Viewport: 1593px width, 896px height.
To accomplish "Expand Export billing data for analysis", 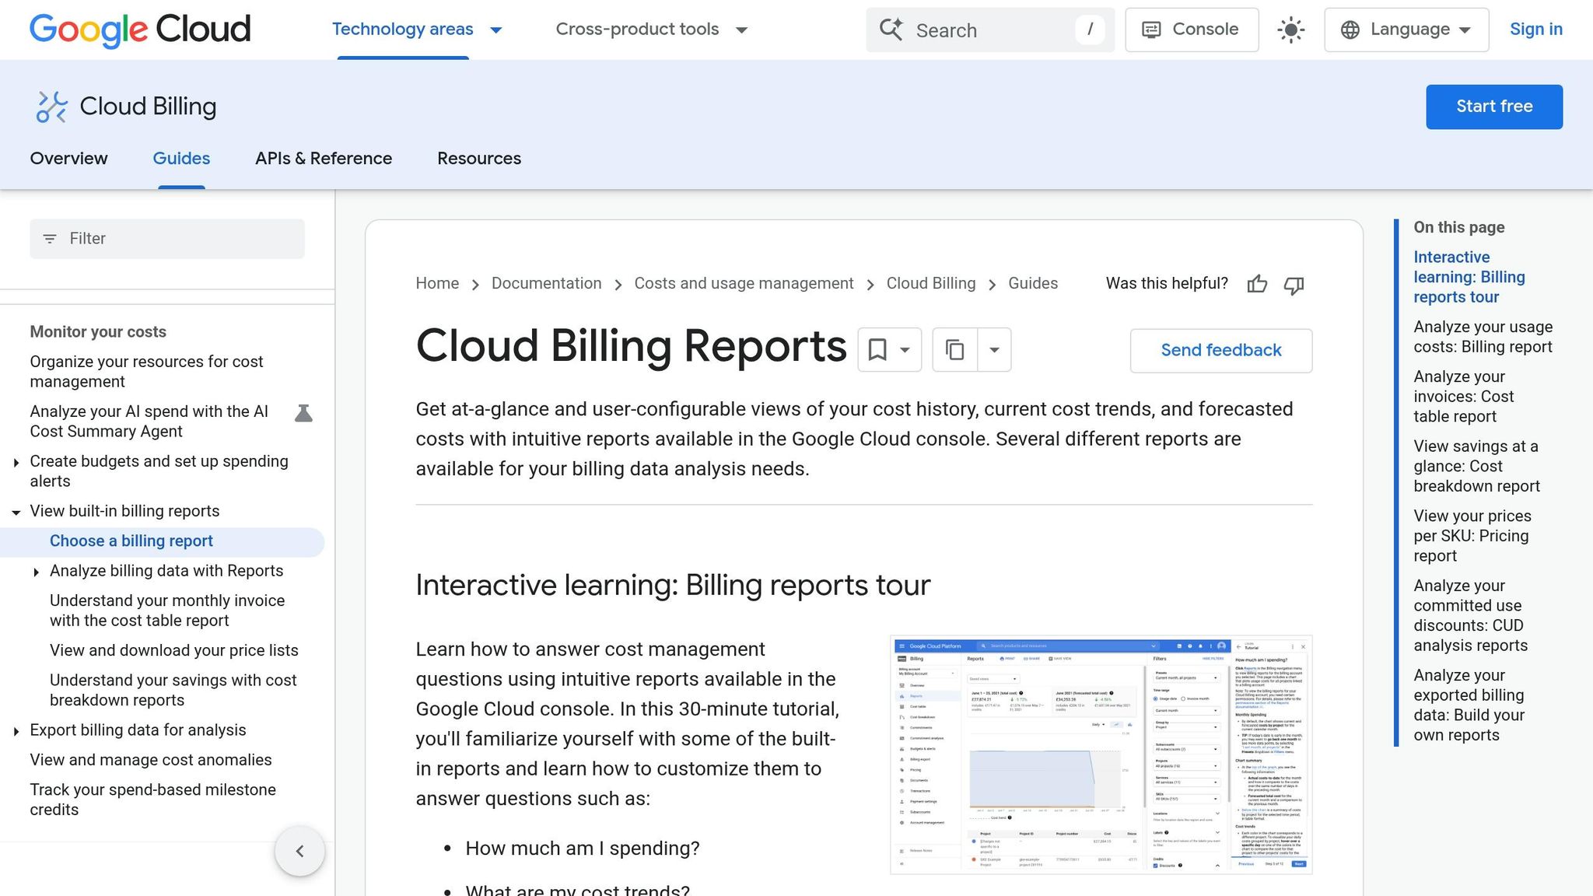I will pyautogui.click(x=16, y=731).
